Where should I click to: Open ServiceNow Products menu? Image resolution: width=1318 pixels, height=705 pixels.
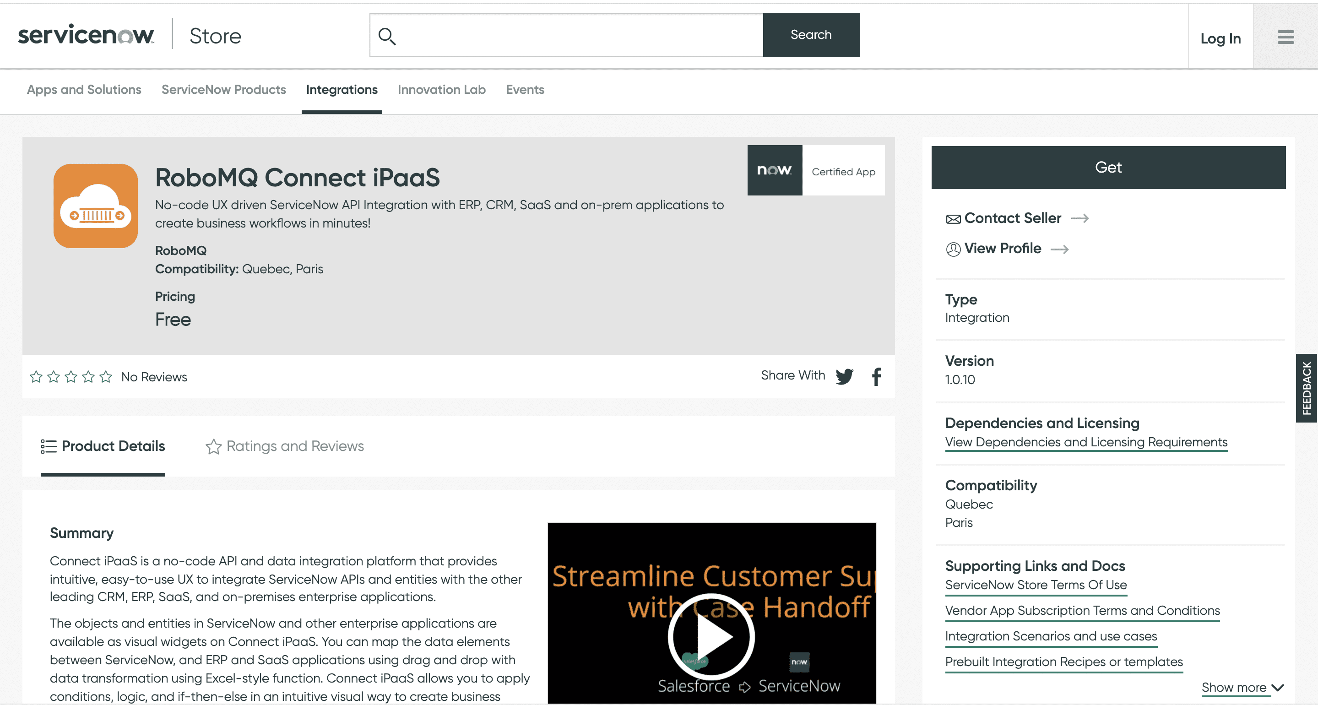tap(223, 90)
